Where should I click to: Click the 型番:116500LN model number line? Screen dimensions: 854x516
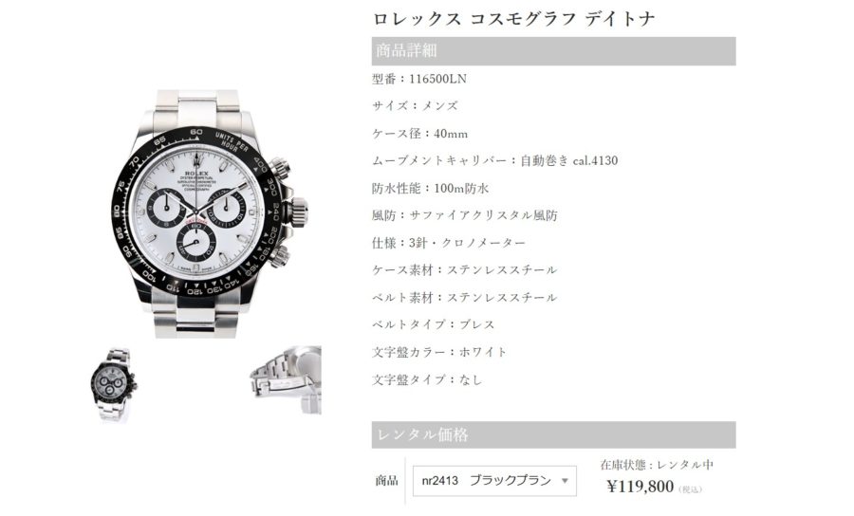[419, 79]
